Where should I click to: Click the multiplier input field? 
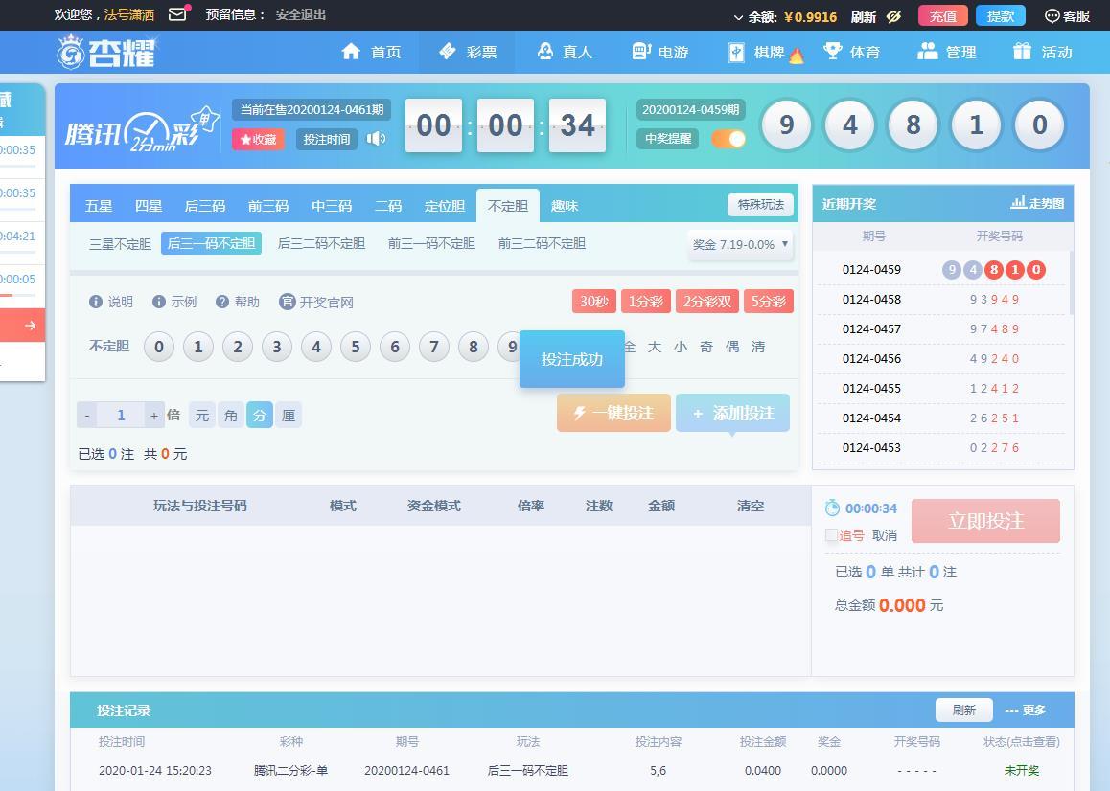coord(121,416)
